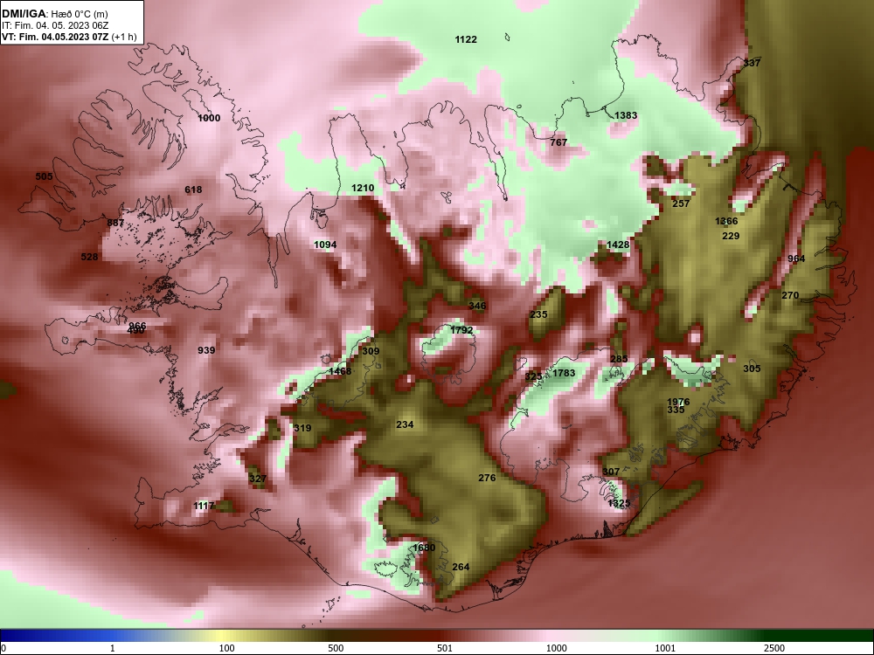Image resolution: width=874 pixels, height=655 pixels.
Task: Select the 1976 height value on the map
Action: coord(678,402)
